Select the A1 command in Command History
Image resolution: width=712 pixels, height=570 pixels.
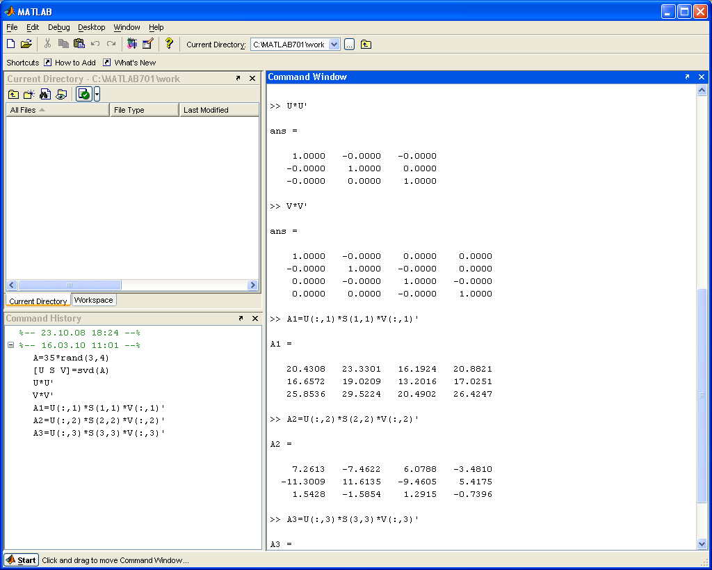(99, 408)
